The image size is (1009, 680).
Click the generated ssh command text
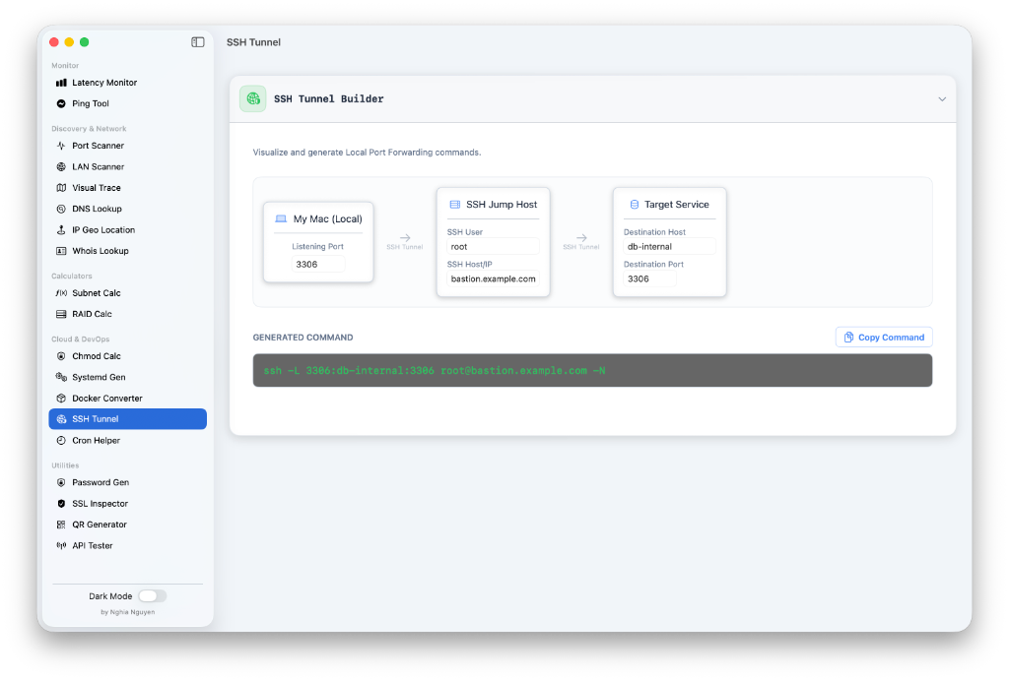[435, 370]
